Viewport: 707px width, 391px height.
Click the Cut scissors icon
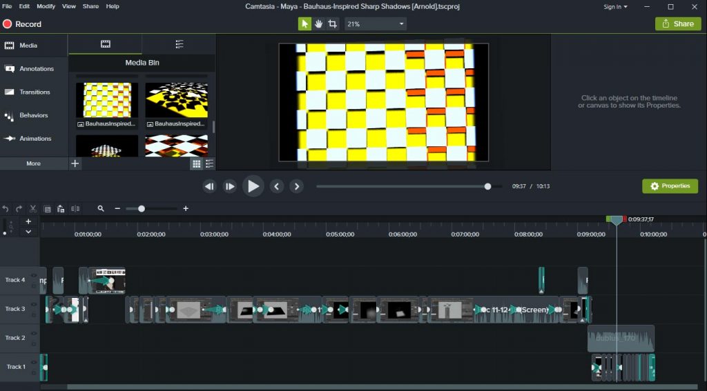pyautogui.click(x=33, y=208)
